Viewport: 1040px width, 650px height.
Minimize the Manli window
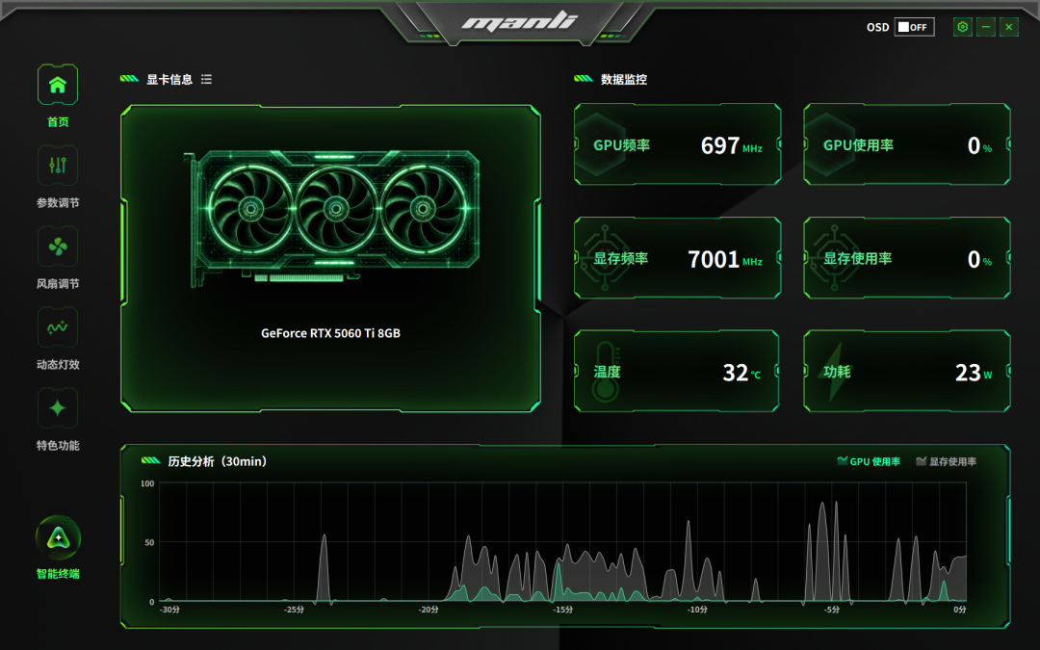tap(986, 27)
